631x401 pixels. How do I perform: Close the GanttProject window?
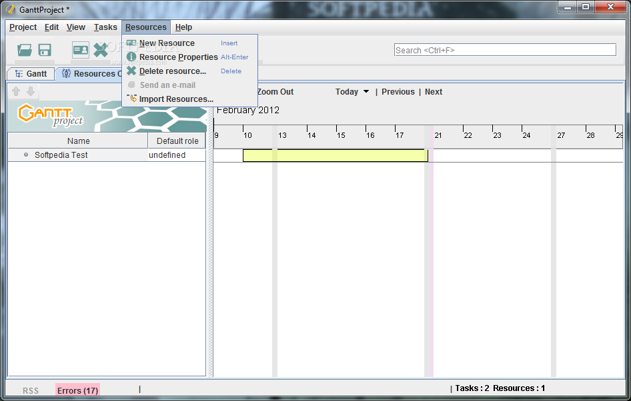610,7
